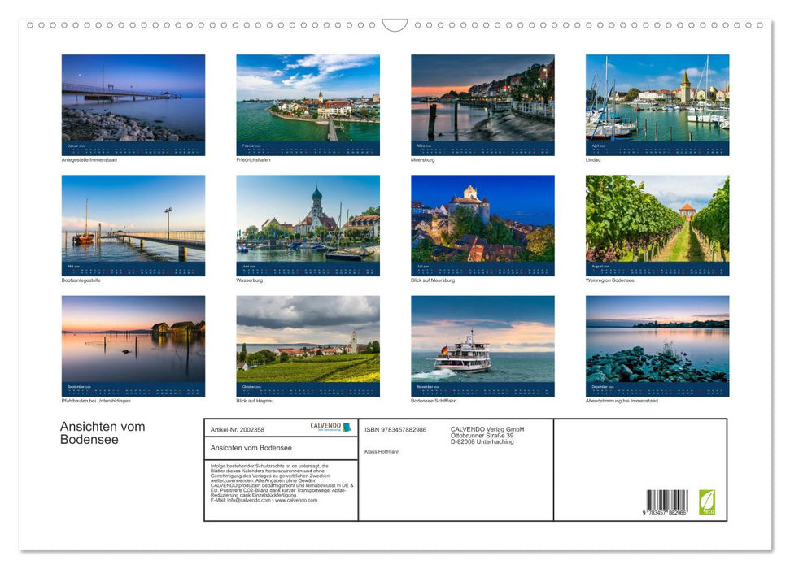This screenshot has height=569, width=790.
Task: Open the Weinregion Bodensee vineyard image
Action: click(x=657, y=224)
